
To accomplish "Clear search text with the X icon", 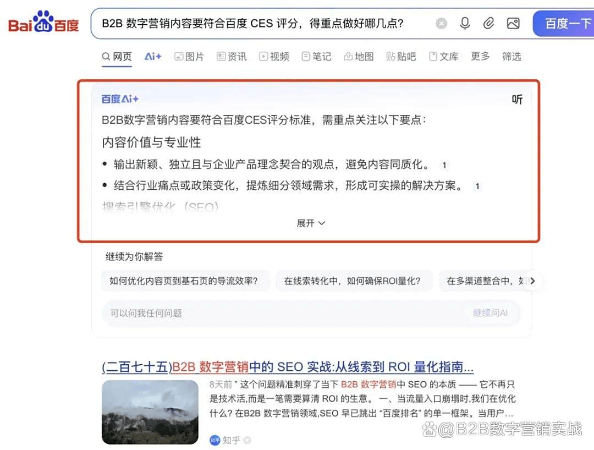I will click(441, 24).
